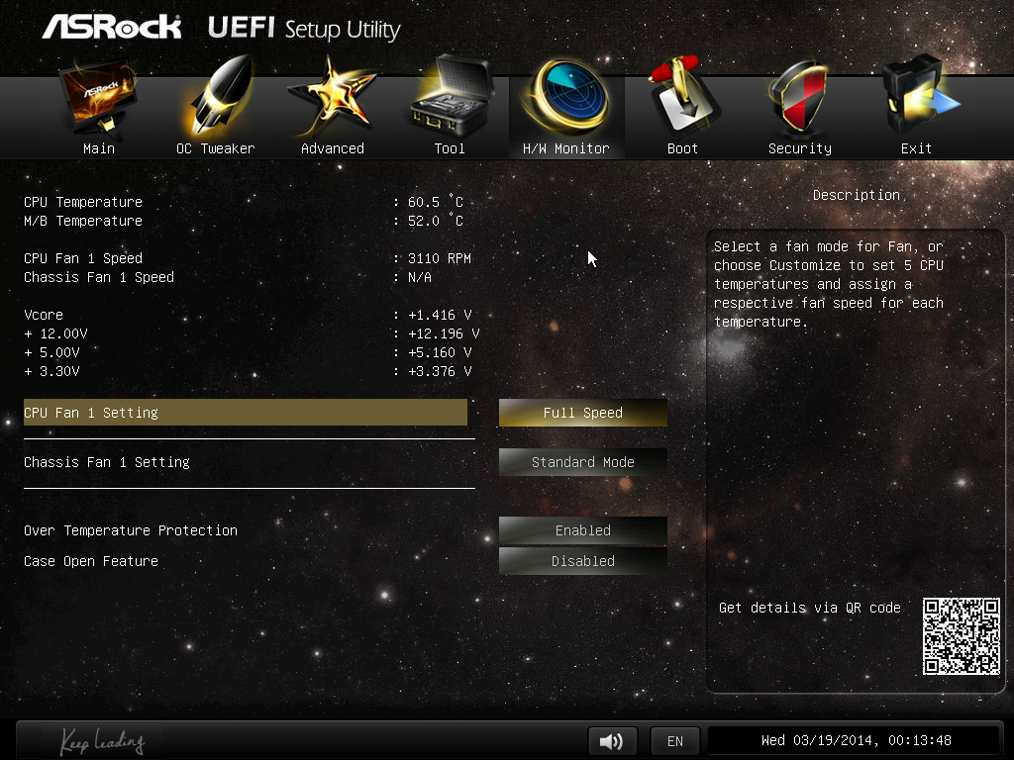1014x760 pixels.
Task: Click the CPU Temperature label
Action: tap(83, 202)
